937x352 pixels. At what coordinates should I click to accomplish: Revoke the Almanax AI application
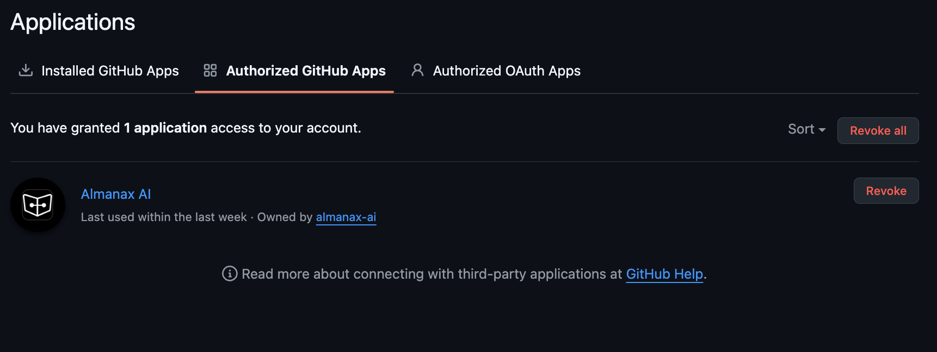[886, 191]
